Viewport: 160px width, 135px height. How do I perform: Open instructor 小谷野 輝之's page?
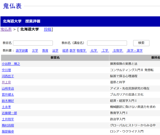point(11,64)
